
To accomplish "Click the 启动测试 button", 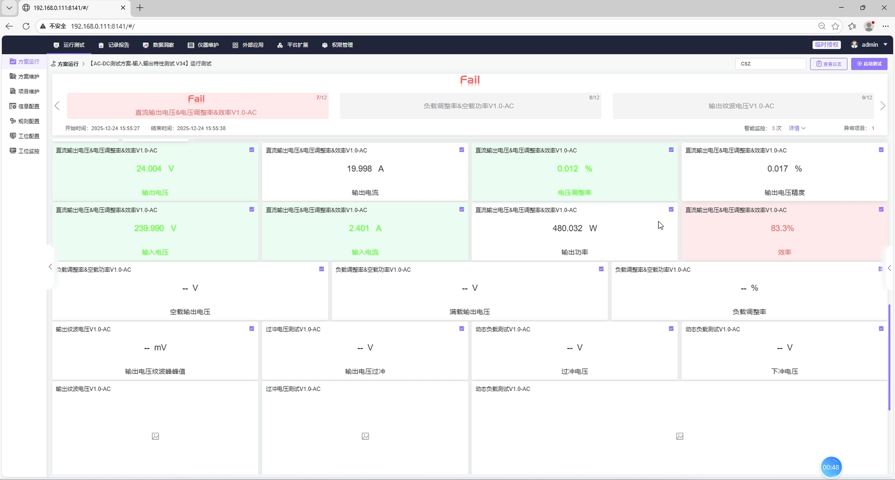I will point(869,64).
